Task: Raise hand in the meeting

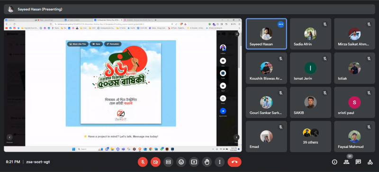Action: click(207, 162)
